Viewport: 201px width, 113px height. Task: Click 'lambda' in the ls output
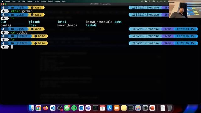pos(91,25)
